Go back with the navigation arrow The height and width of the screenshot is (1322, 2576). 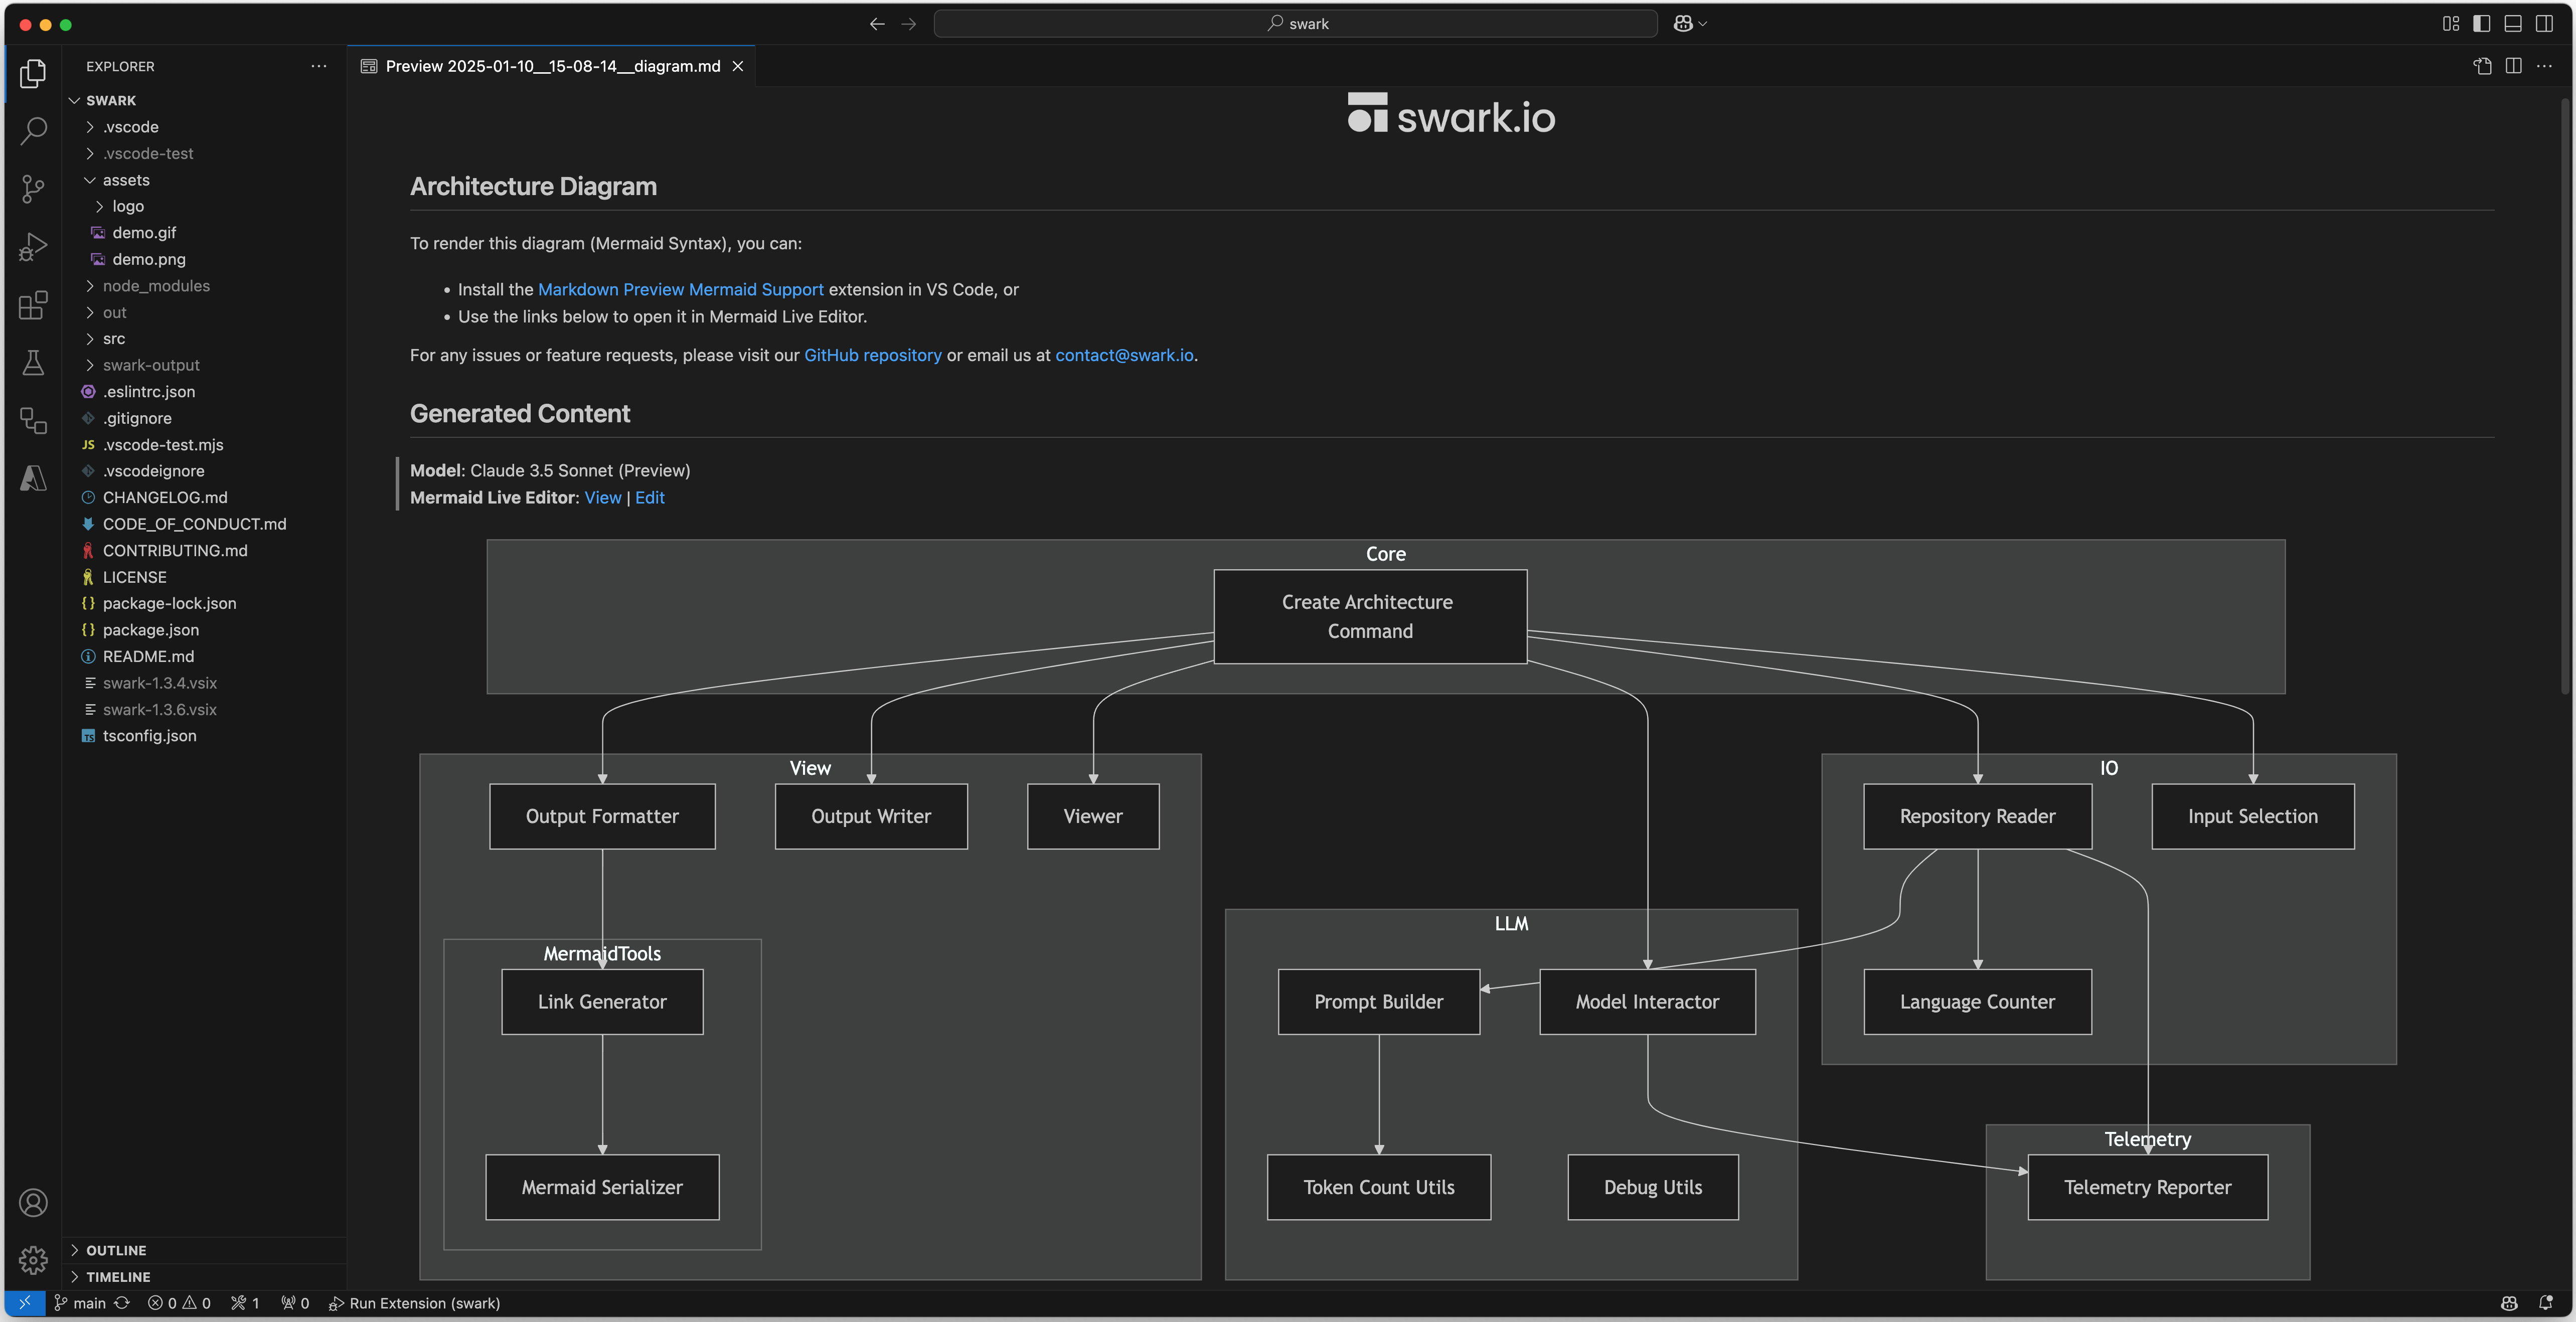[x=877, y=24]
